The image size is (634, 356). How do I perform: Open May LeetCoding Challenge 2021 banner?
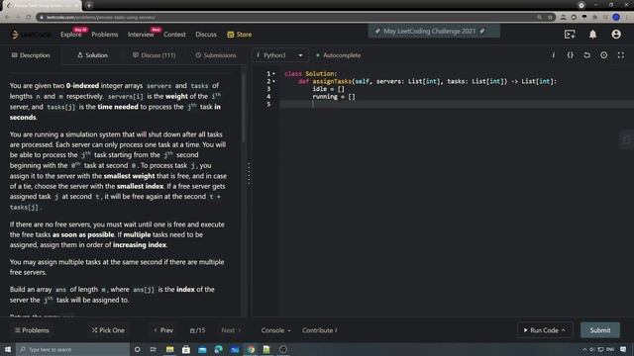pyautogui.click(x=434, y=31)
